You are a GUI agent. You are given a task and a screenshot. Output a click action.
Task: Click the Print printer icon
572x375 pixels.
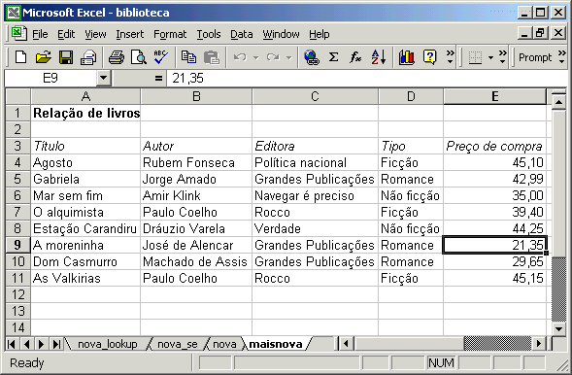click(x=117, y=57)
